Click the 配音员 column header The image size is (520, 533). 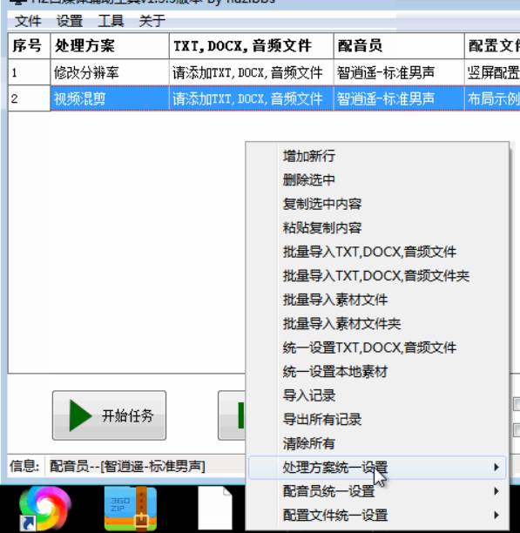click(399, 46)
